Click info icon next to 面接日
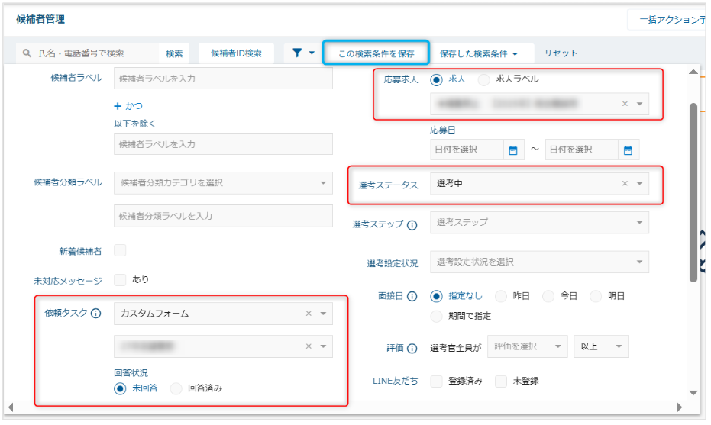The height and width of the screenshot is (425, 711). (x=412, y=296)
